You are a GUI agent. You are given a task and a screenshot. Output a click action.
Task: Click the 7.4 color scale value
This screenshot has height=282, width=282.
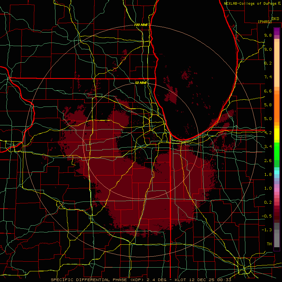click(268, 77)
